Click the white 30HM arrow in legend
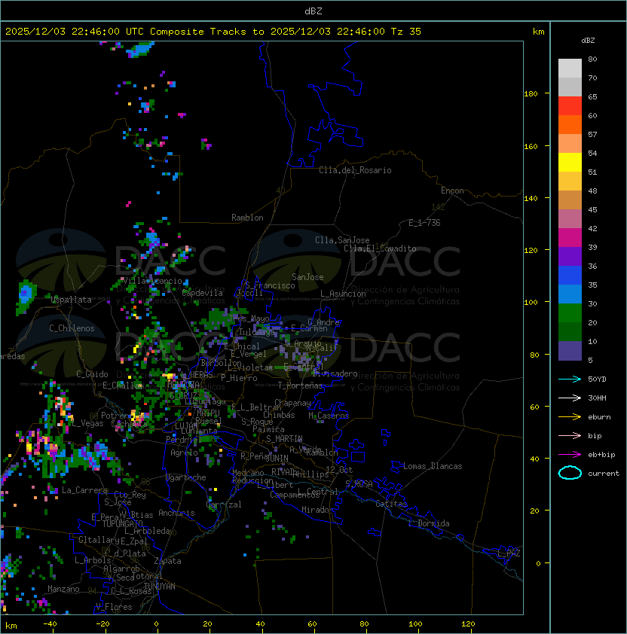Screen dimensions: 627x634 [570, 398]
